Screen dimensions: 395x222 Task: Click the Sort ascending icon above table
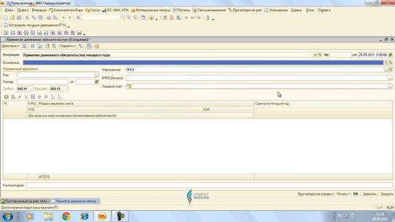53,97
